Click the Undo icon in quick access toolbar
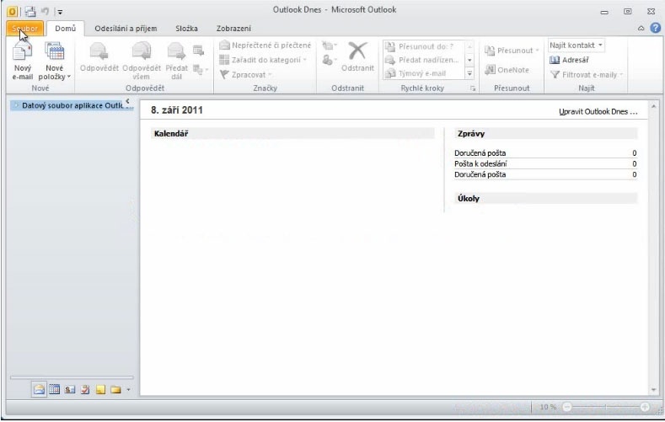The width and height of the screenshot is (665, 422). (x=45, y=12)
